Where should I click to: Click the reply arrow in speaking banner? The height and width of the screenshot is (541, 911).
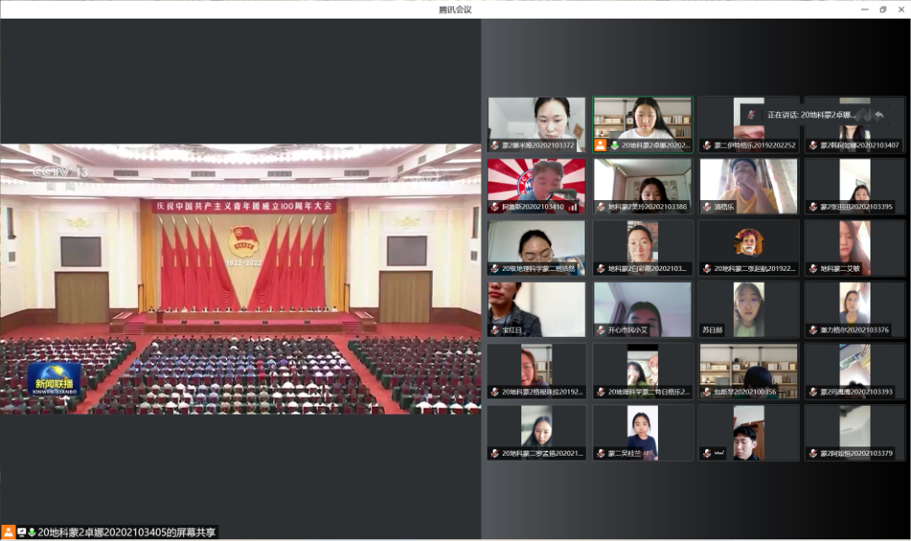click(x=879, y=115)
